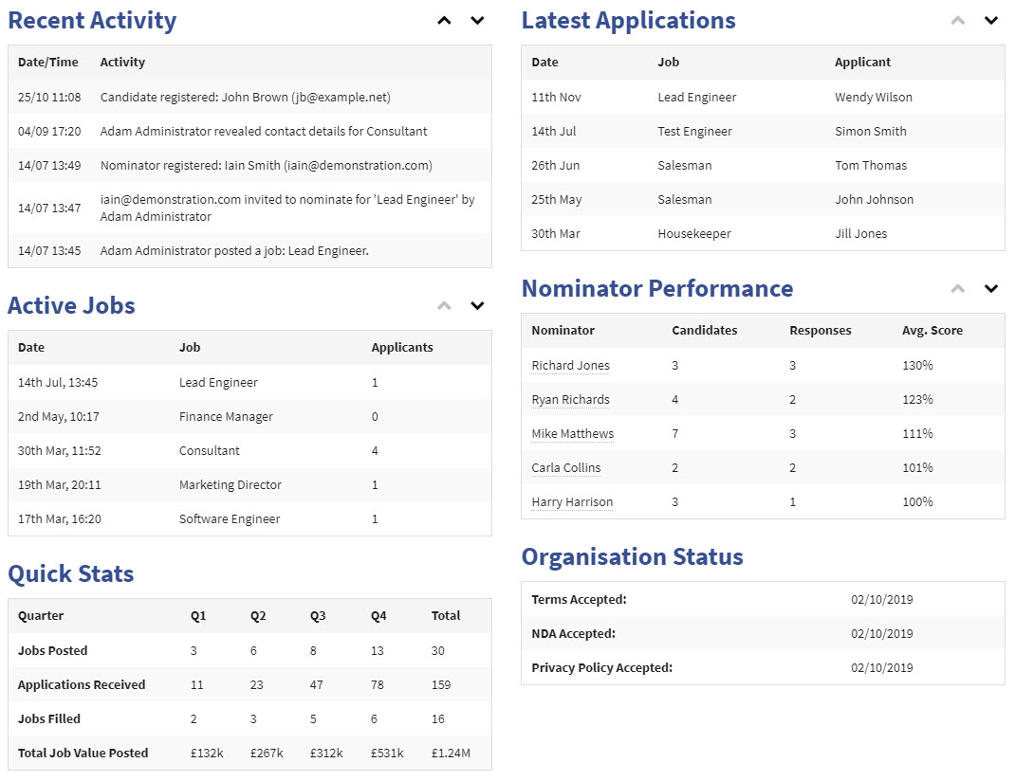Click the Applicants column header
The height and width of the screenshot is (781, 1015).
pyautogui.click(x=402, y=348)
